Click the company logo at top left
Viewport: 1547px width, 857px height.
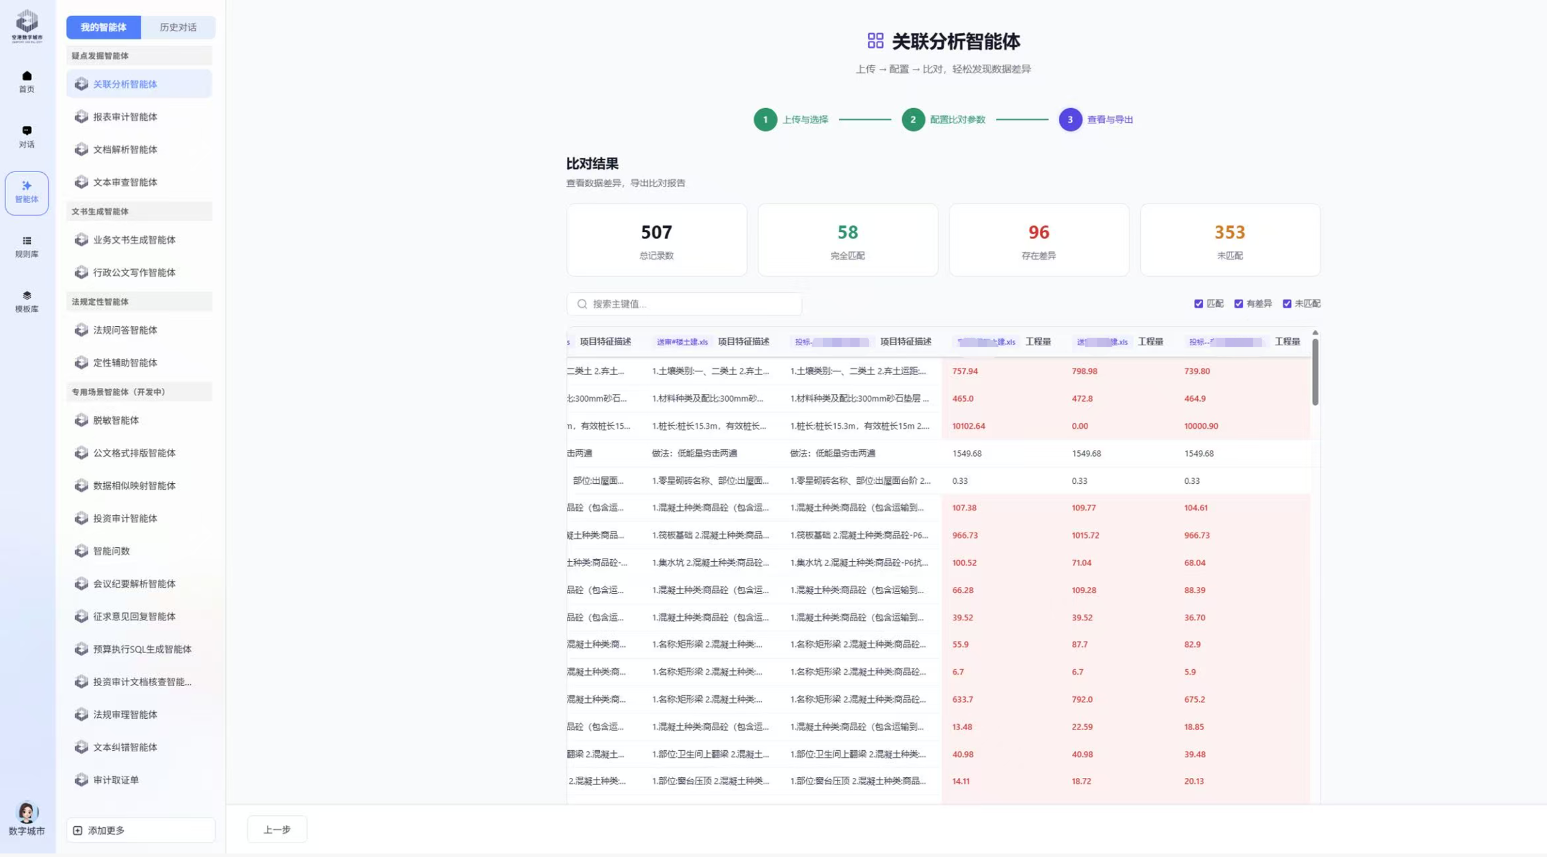(27, 26)
